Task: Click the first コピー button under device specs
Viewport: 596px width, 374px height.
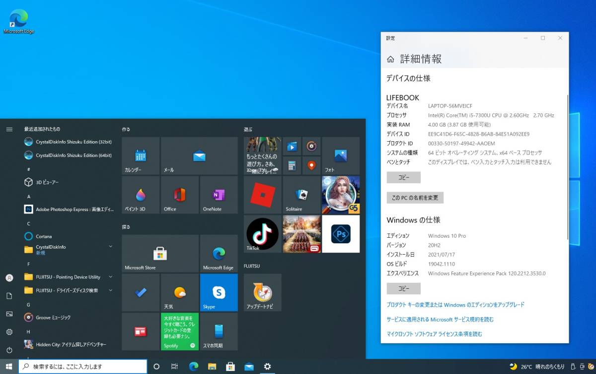Action: (404, 177)
